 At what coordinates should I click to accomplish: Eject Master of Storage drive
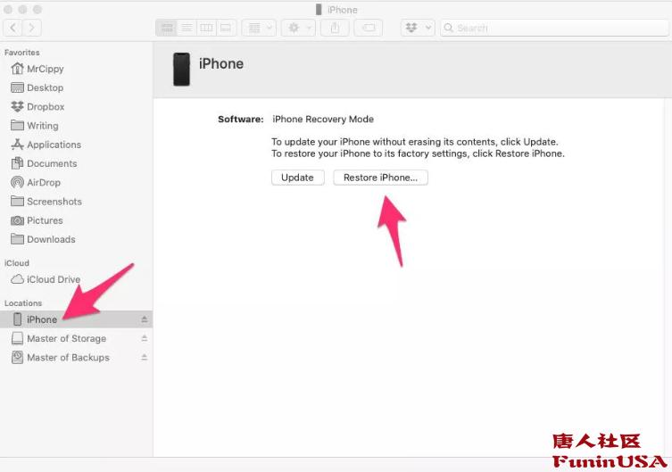tap(145, 338)
